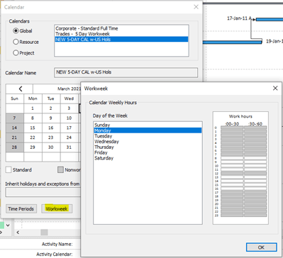Click the Calendar Name input field
The height and width of the screenshot is (258, 283).
click(126, 72)
